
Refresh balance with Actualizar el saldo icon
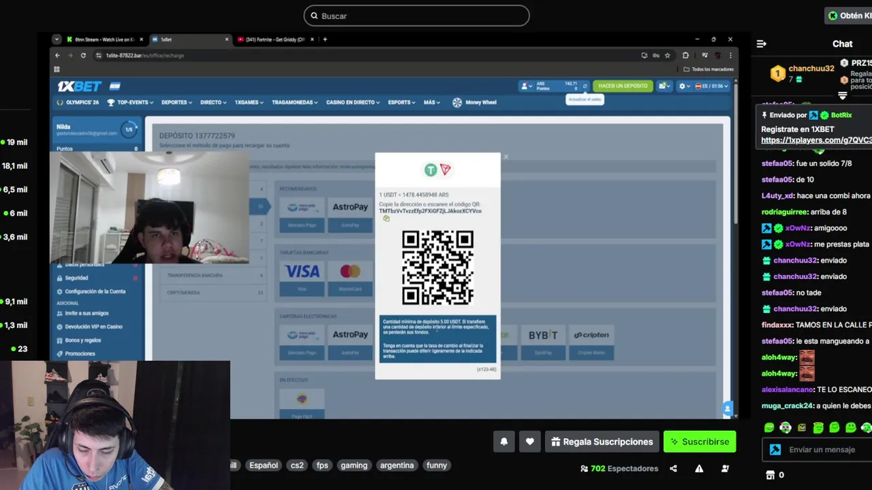pos(585,86)
